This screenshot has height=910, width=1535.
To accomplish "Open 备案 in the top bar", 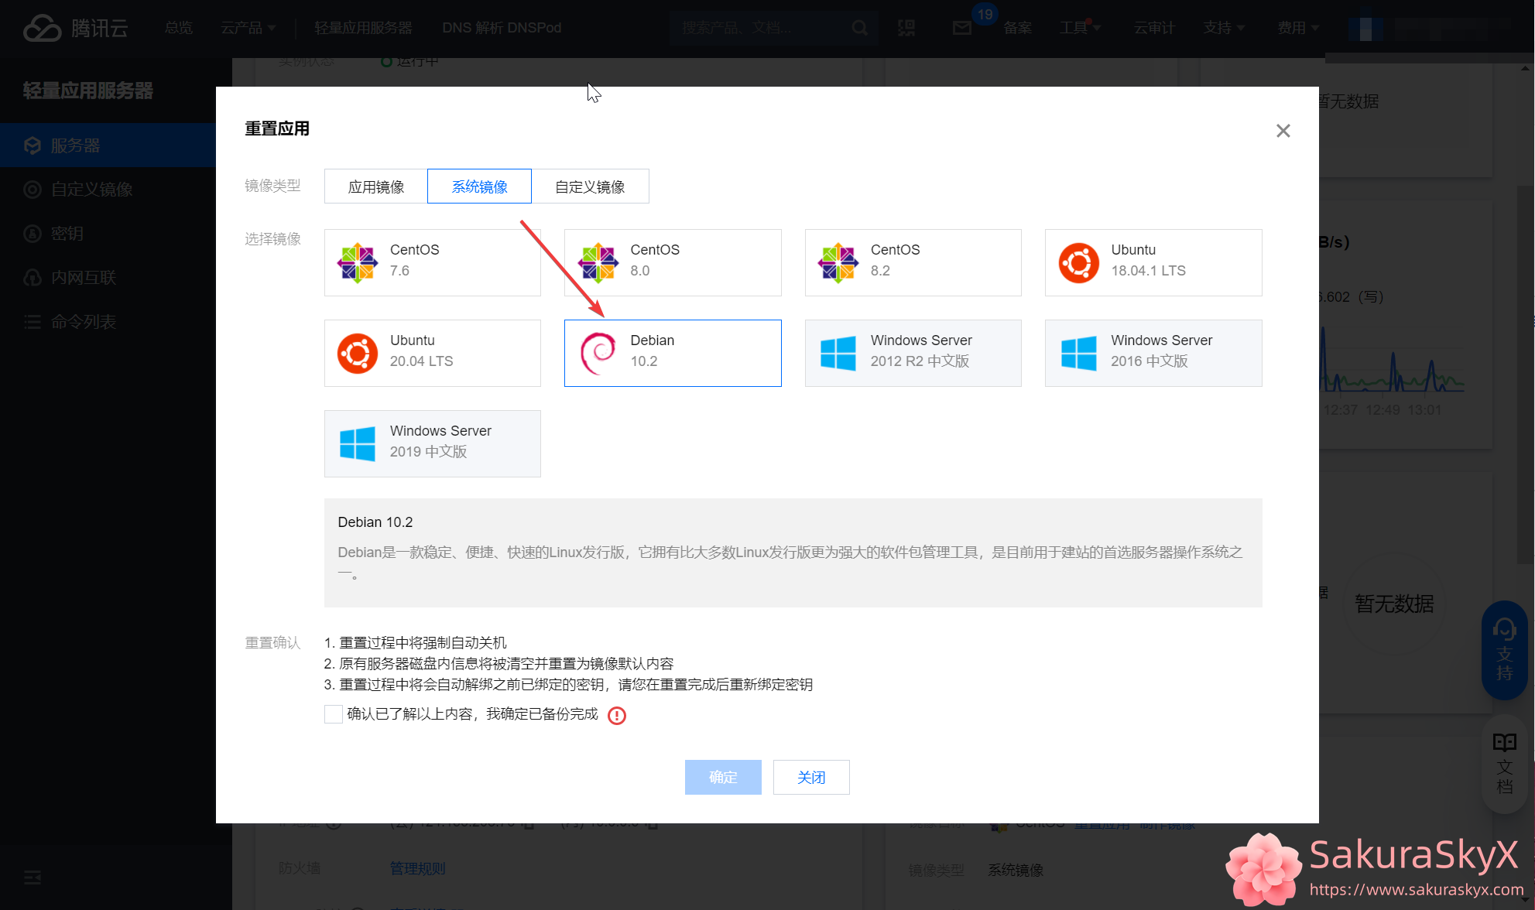I will [x=1017, y=28].
